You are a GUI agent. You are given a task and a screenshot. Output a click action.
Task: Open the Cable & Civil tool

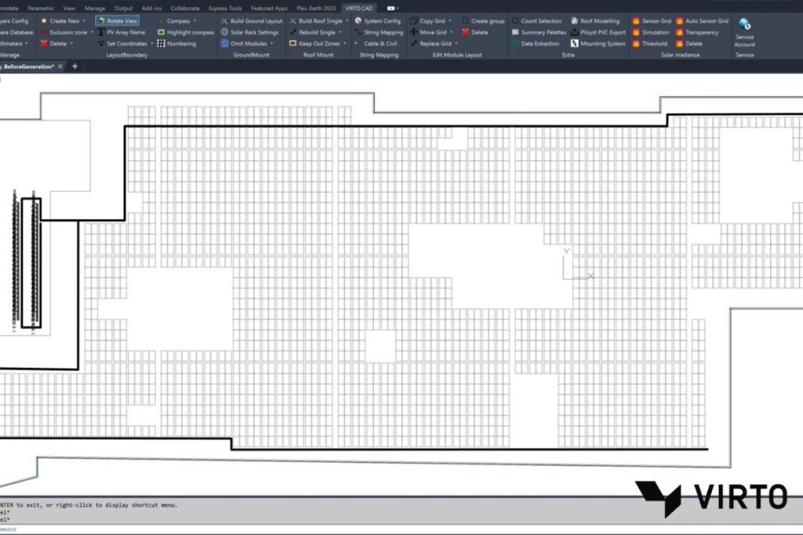click(x=376, y=44)
